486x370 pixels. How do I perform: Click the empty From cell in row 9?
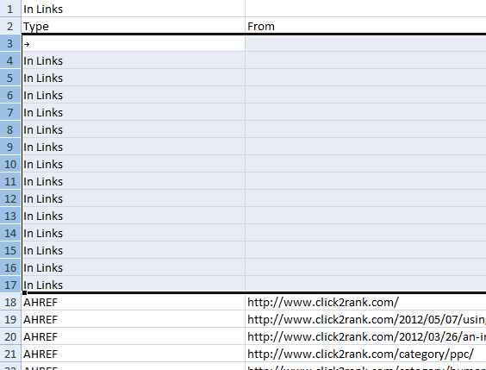(x=365, y=147)
